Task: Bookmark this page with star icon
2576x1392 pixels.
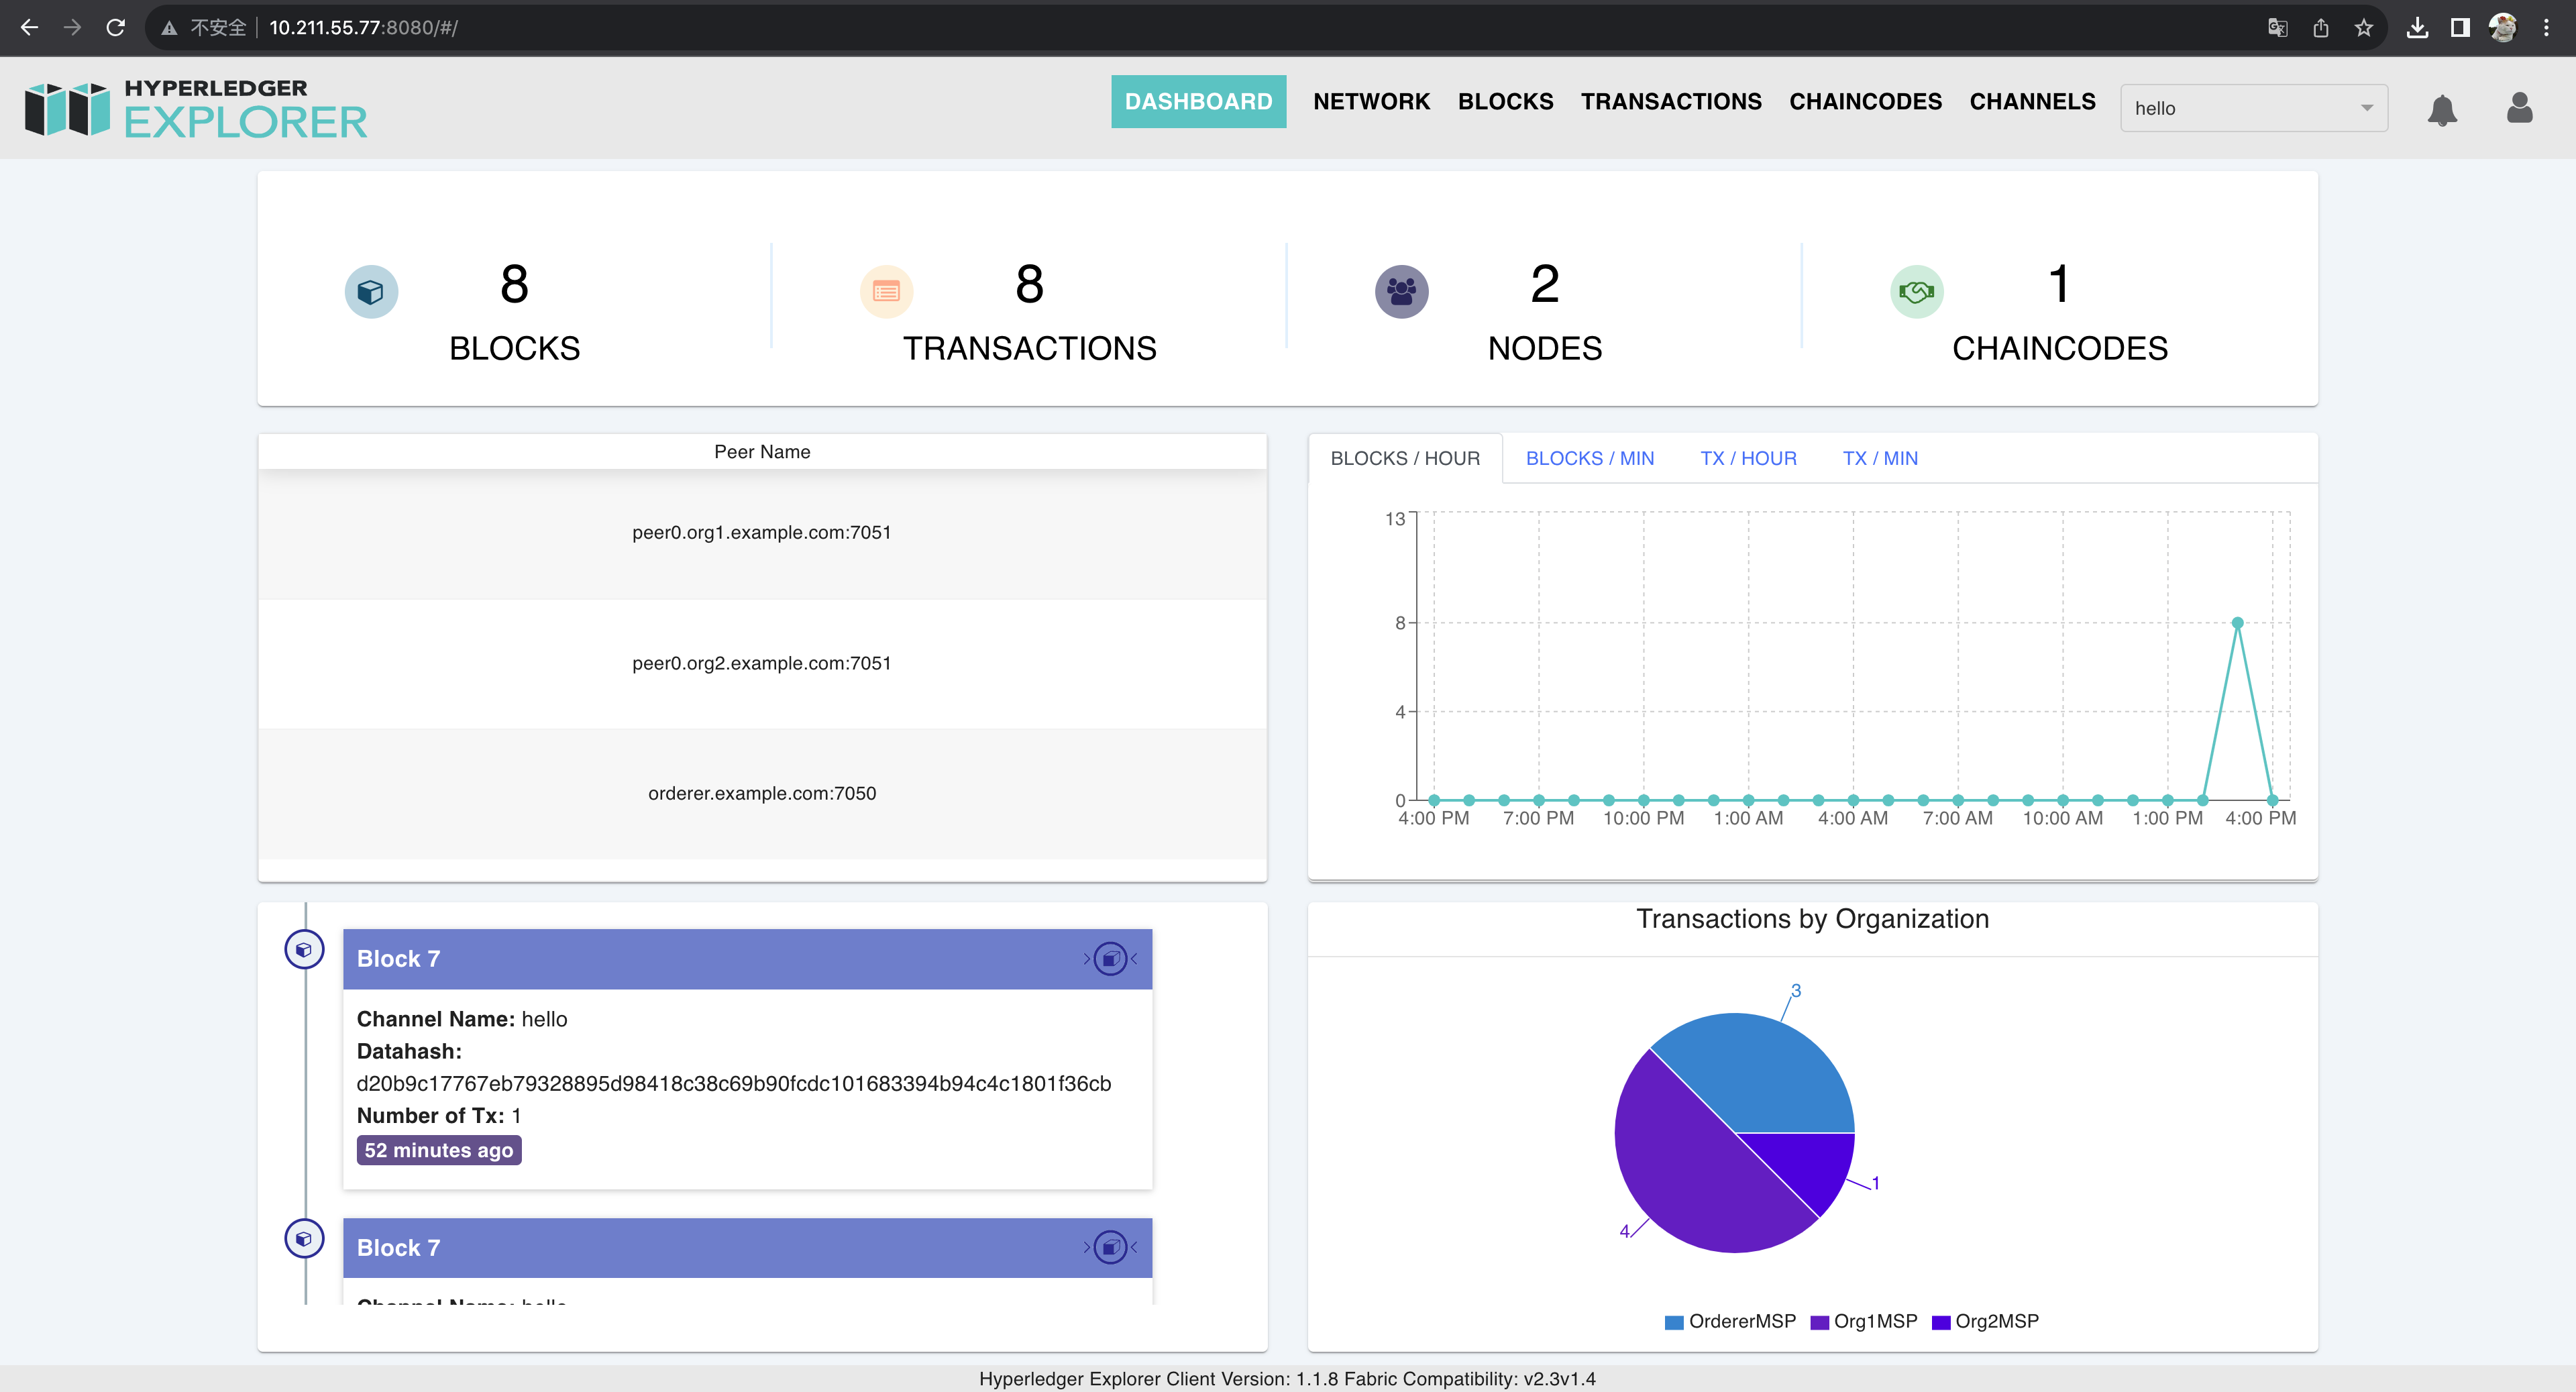Action: pos(2363,28)
